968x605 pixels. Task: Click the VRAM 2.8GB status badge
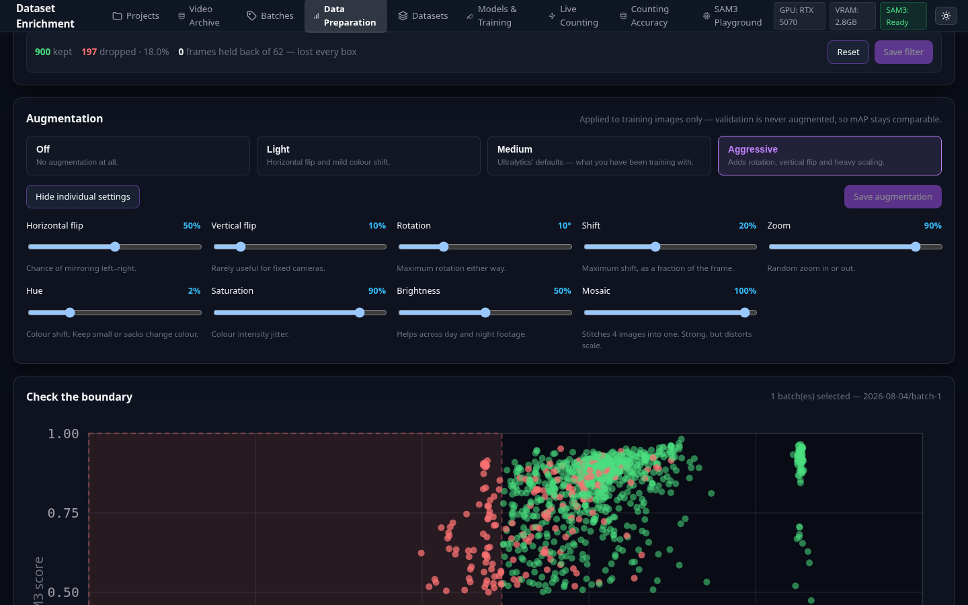coord(852,15)
